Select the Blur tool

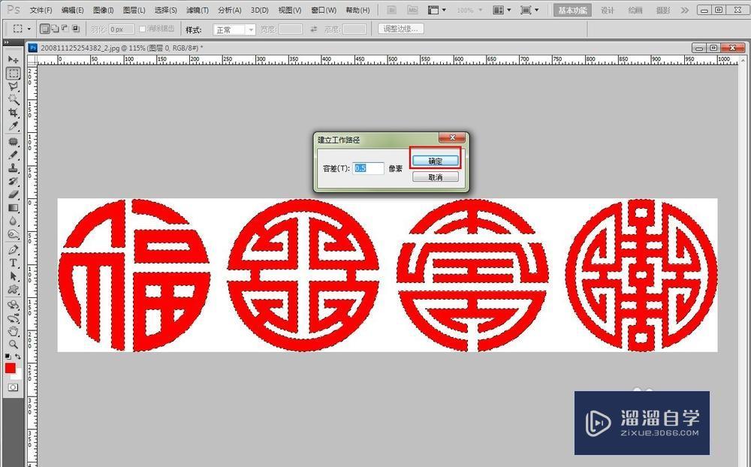pyautogui.click(x=13, y=221)
